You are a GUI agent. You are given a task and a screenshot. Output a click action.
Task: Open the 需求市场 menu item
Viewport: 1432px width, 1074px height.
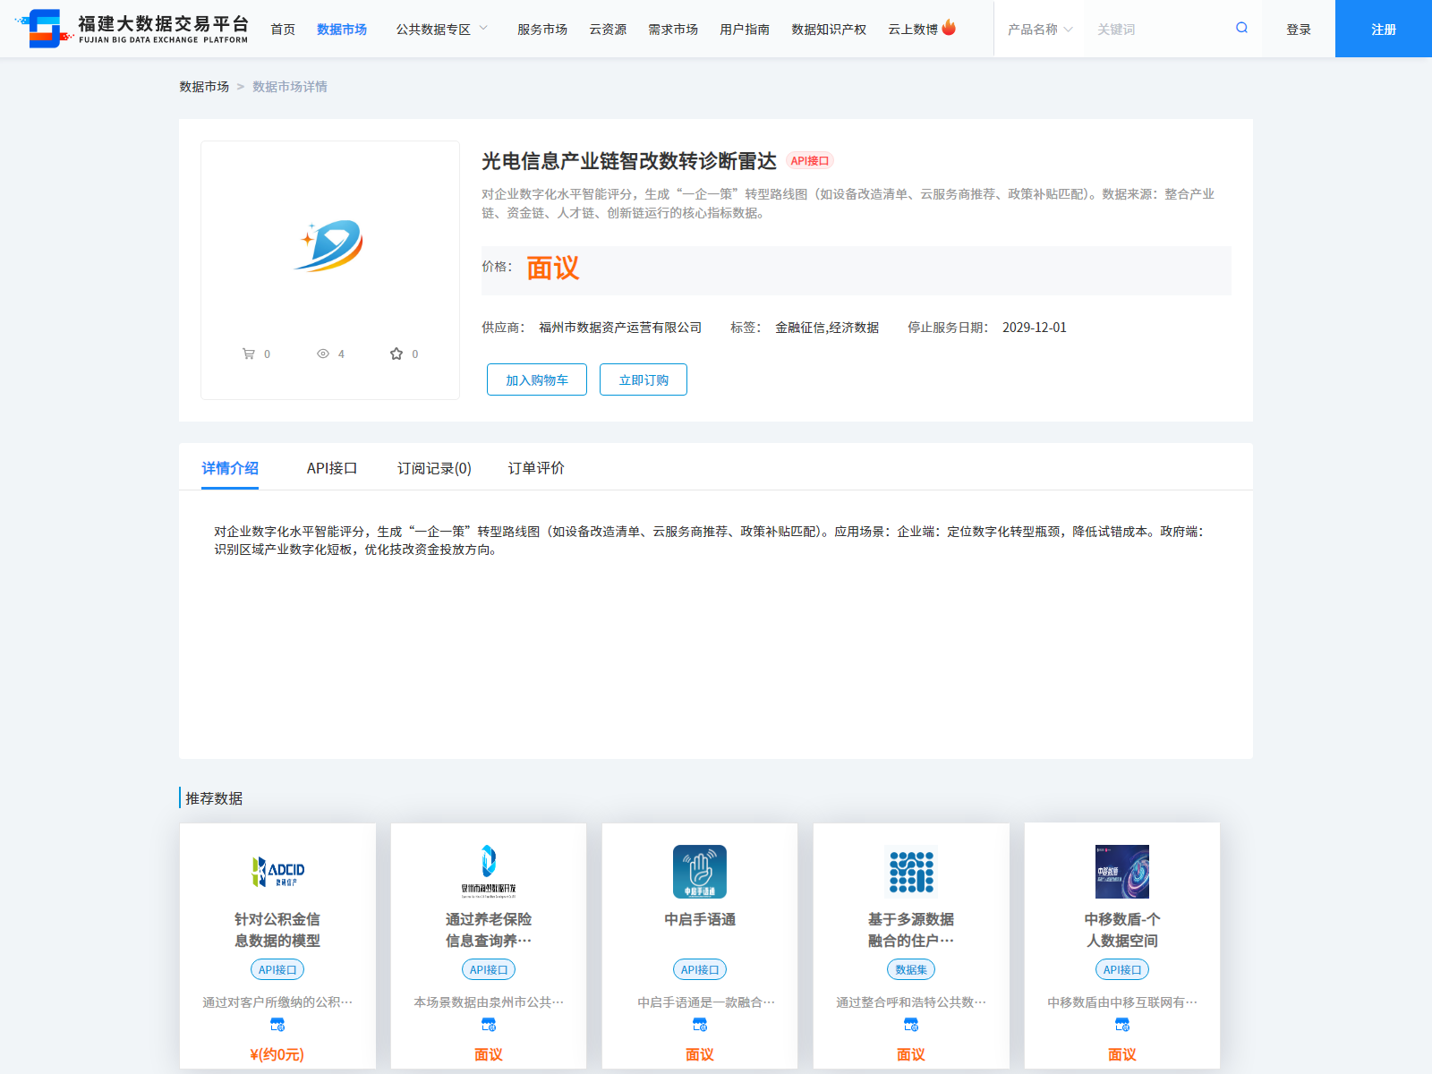point(673,29)
